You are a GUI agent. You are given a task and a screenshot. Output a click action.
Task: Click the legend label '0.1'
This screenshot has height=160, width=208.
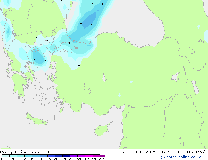pyautogui.click(x=4, y=159)
